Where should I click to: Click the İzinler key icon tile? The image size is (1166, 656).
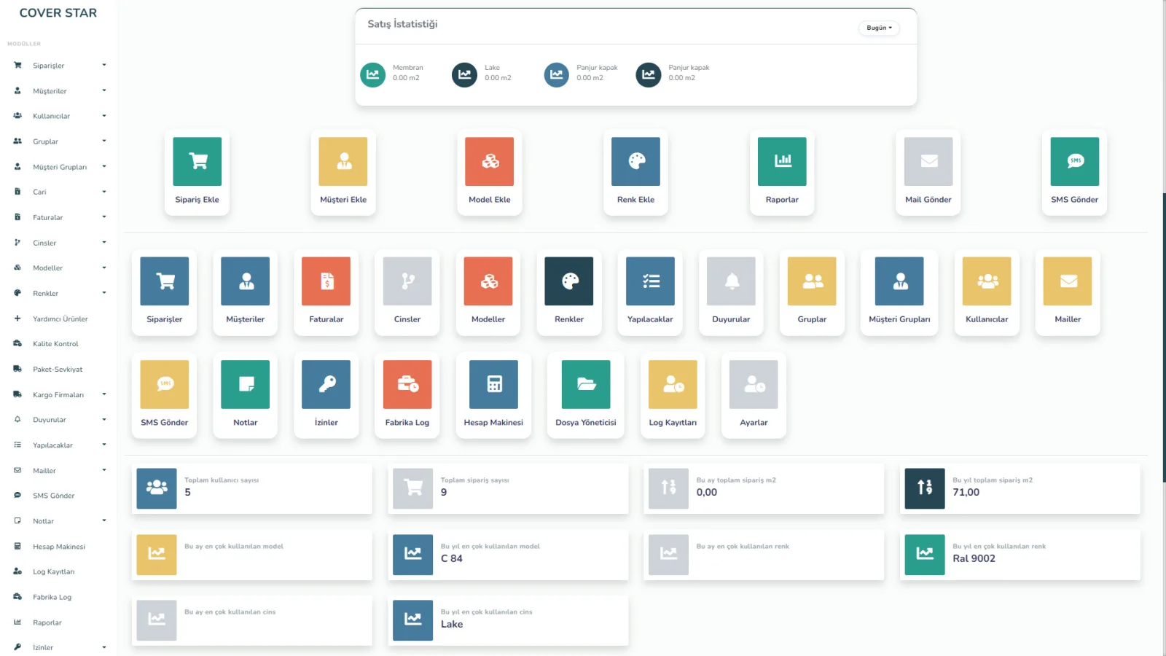[326, 384]
